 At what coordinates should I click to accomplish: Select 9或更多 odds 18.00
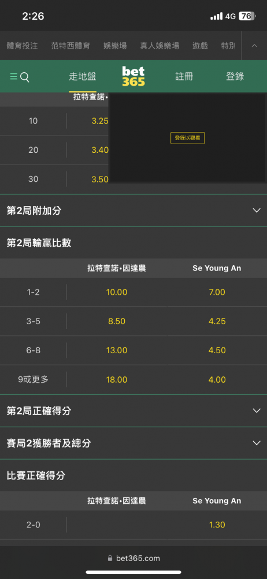(x=117, y=380)
